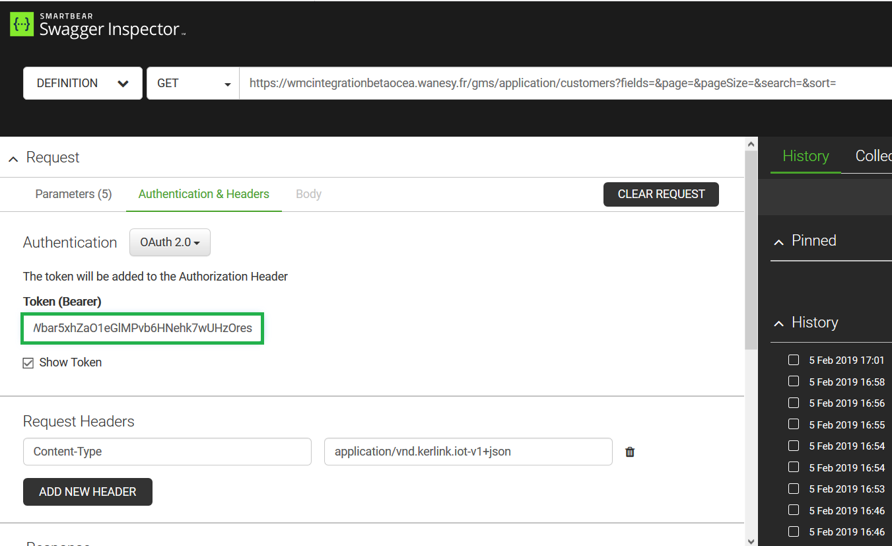Check the 5 Feb 2019 17:01 history entry
This screenshot has width=892, height=546.
pos(794,360)
